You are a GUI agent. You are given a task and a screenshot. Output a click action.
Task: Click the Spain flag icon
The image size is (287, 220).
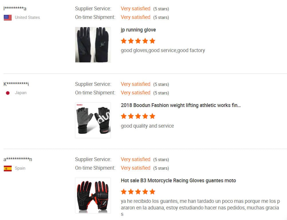pyautogui.click(x=8, y=168)
